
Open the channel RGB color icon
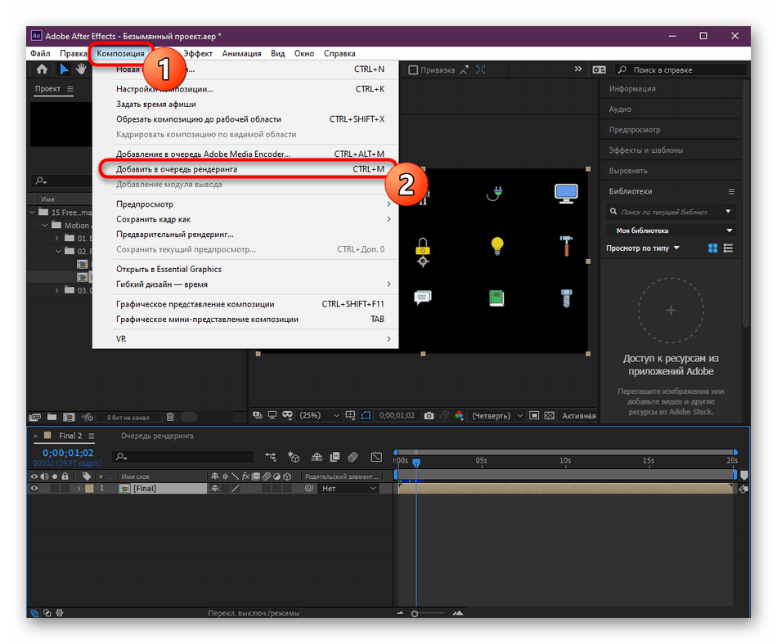click(x=460, y=416)
